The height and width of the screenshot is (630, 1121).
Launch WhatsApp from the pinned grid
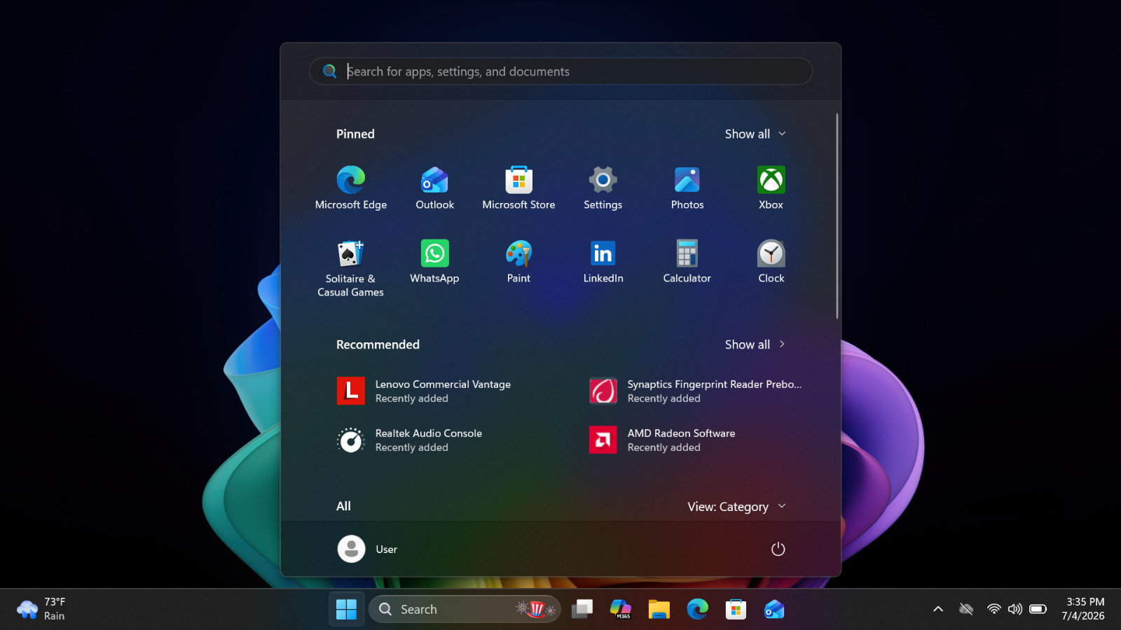[x=434, y=262]
